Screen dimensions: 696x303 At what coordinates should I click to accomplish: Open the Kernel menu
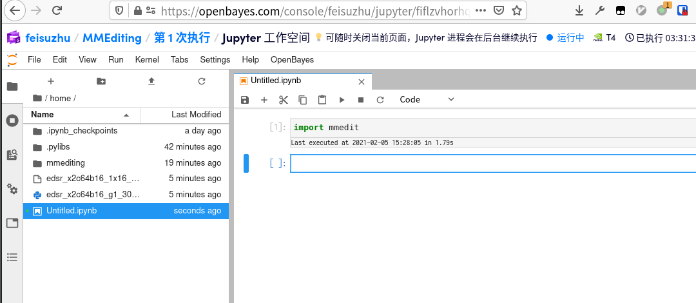coord(147,59)
